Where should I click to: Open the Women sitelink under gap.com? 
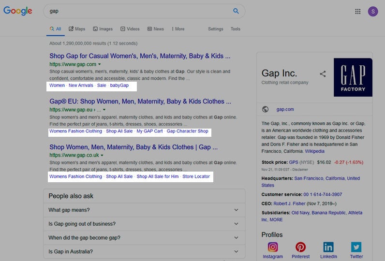click(x=57, y=86)
